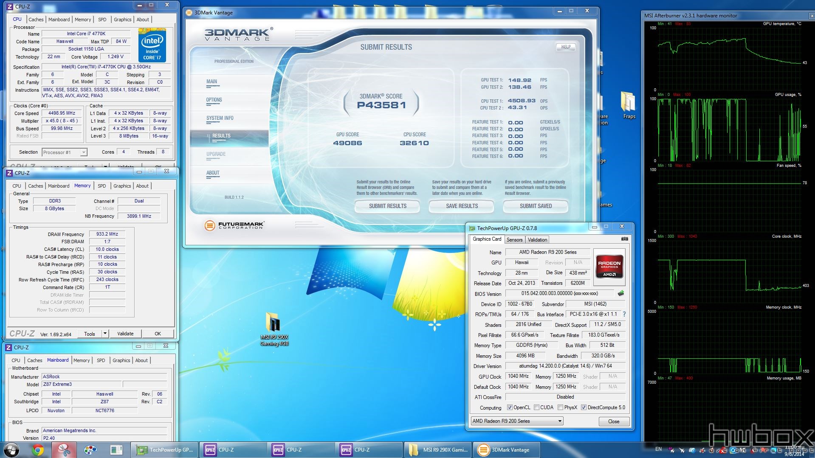Launch Google Chrome from the taskbar

click(x=38, y=450)
